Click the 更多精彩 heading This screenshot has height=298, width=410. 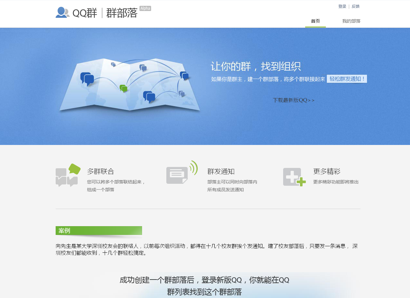[x=327, y=171]
